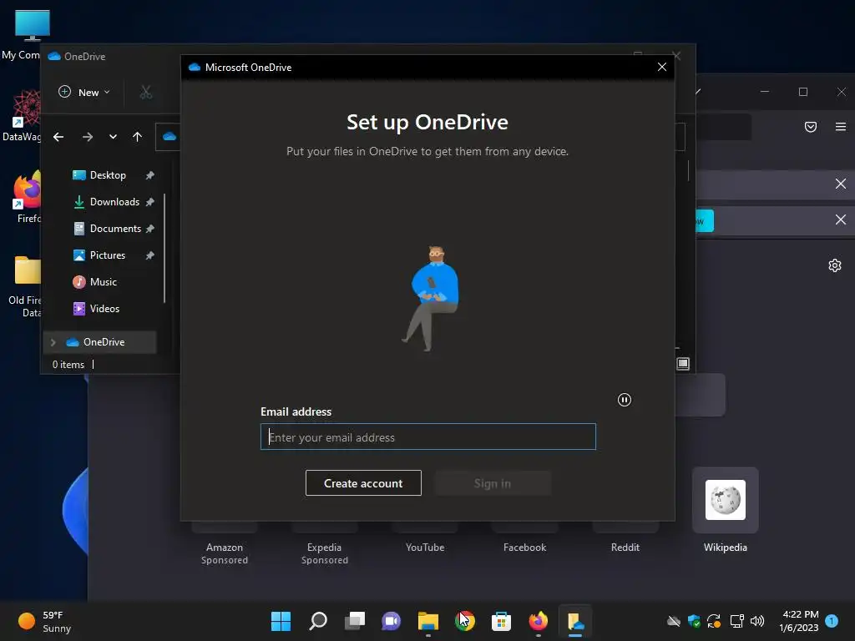Open the Windows Start menu
The image size is (855, 641).
281,621
